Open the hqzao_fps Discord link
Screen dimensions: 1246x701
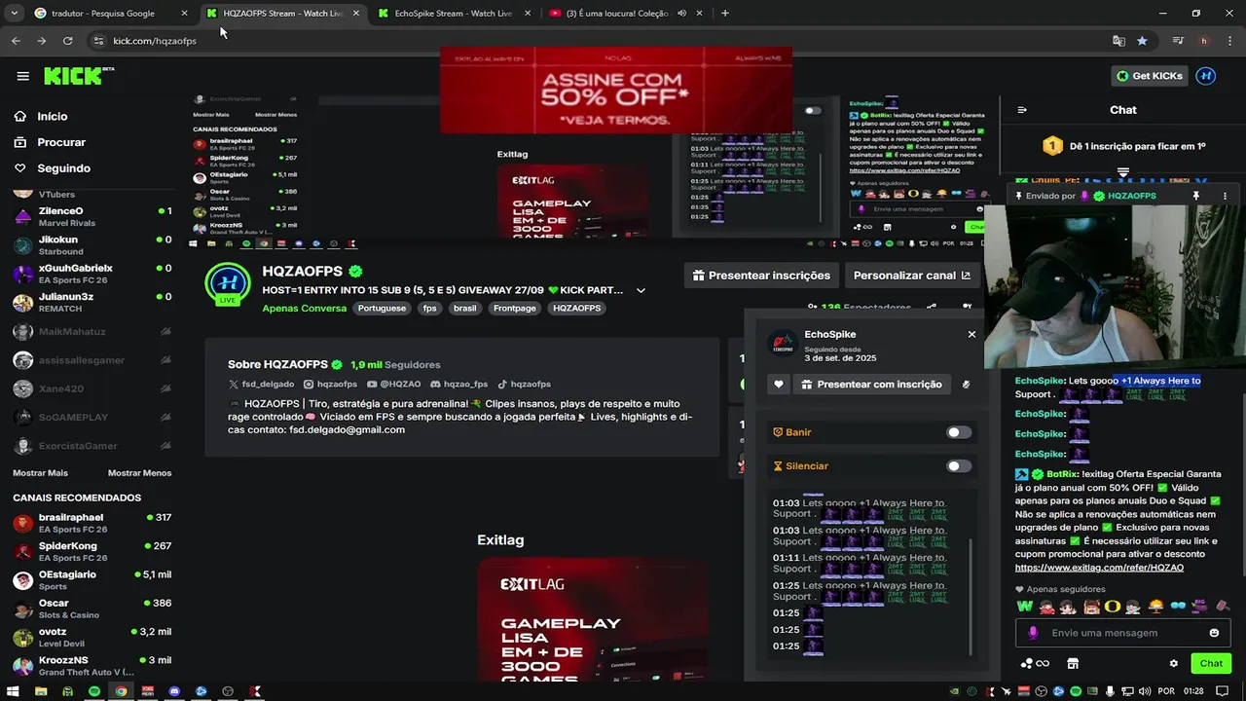click(x=458, y=385)
